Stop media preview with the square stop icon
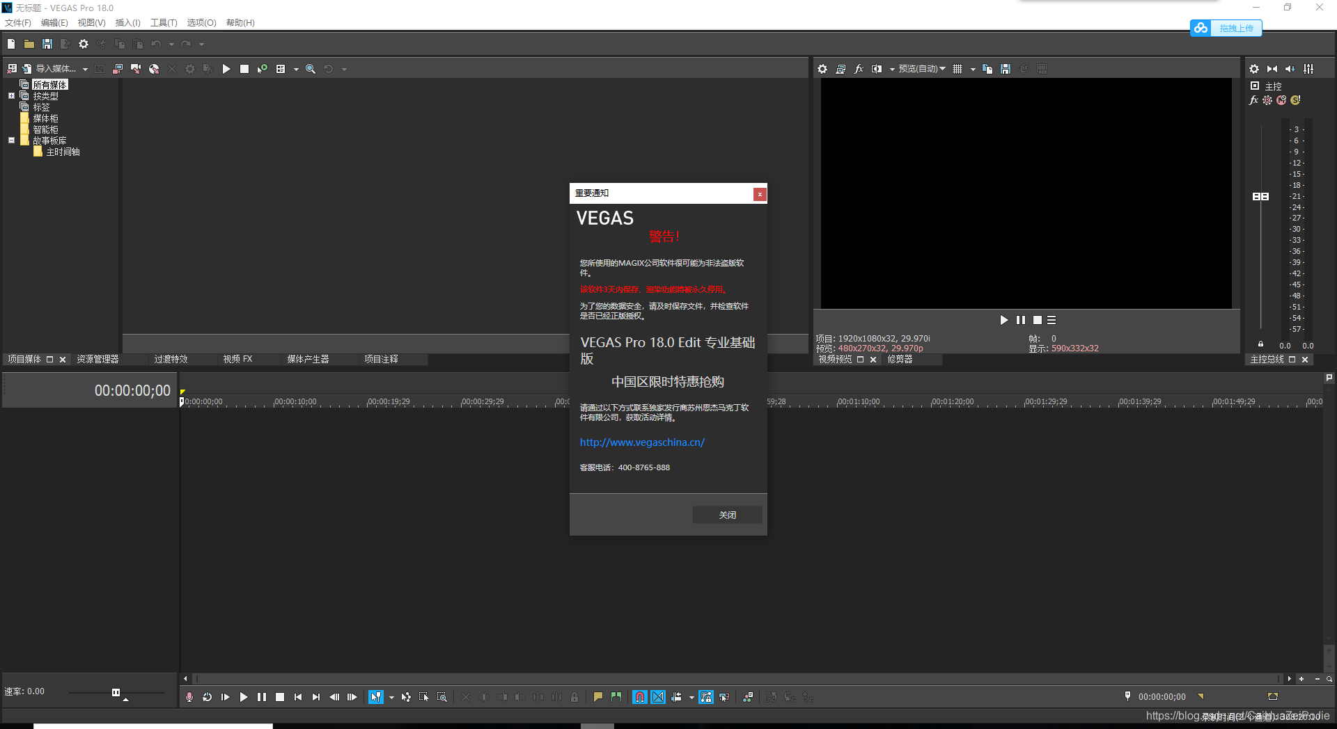This screenshot has height=729, width=1337. click(244, 69)
